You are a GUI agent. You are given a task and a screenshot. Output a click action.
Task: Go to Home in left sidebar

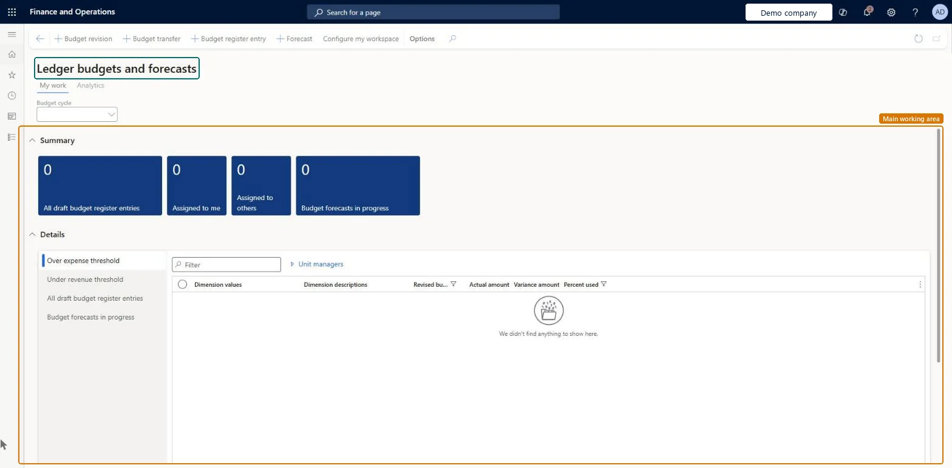[x=12, y=55]
